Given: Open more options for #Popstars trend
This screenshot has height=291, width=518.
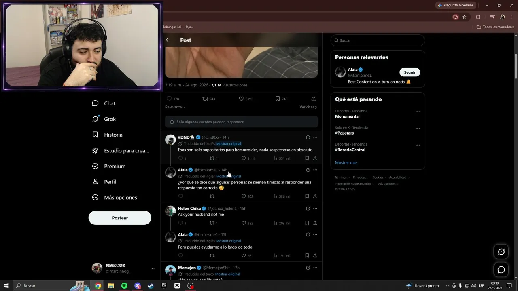Looking at the screenshot, I should [x=418, y=129].
